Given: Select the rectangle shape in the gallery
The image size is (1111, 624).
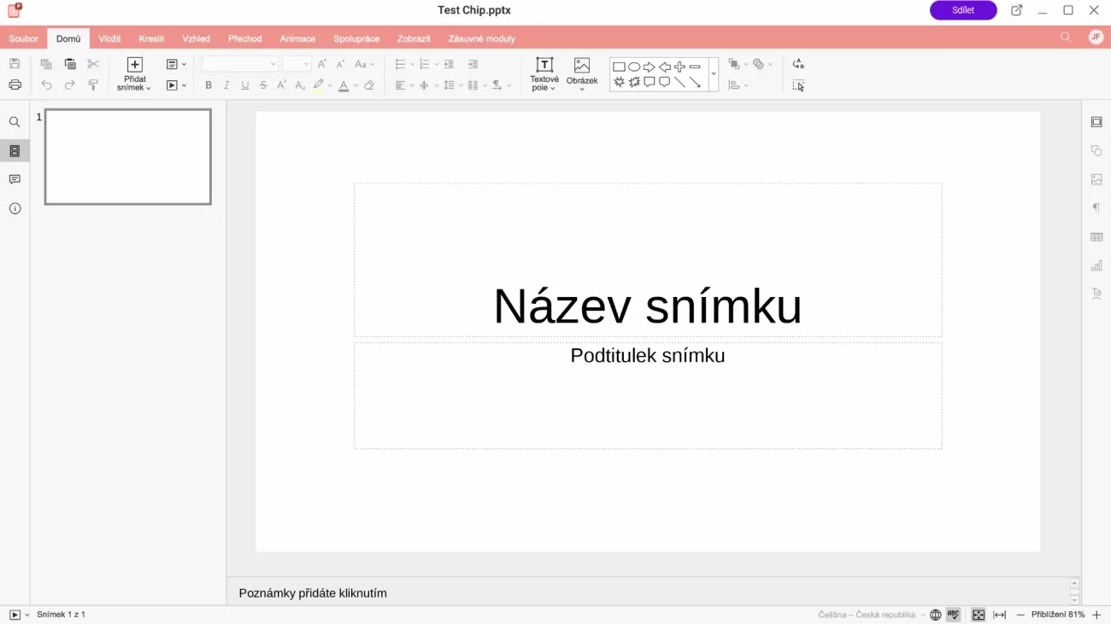Looking at the screenshot, I should 619,67.
